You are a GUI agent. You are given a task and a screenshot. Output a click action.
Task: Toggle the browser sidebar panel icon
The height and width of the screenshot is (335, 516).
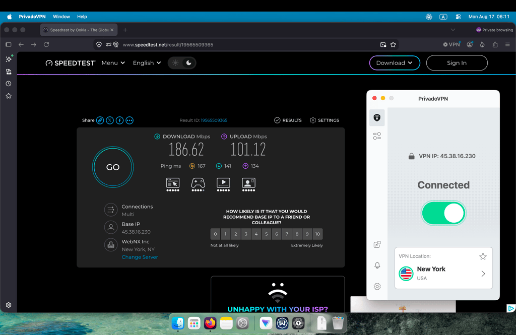click(9, 44)
